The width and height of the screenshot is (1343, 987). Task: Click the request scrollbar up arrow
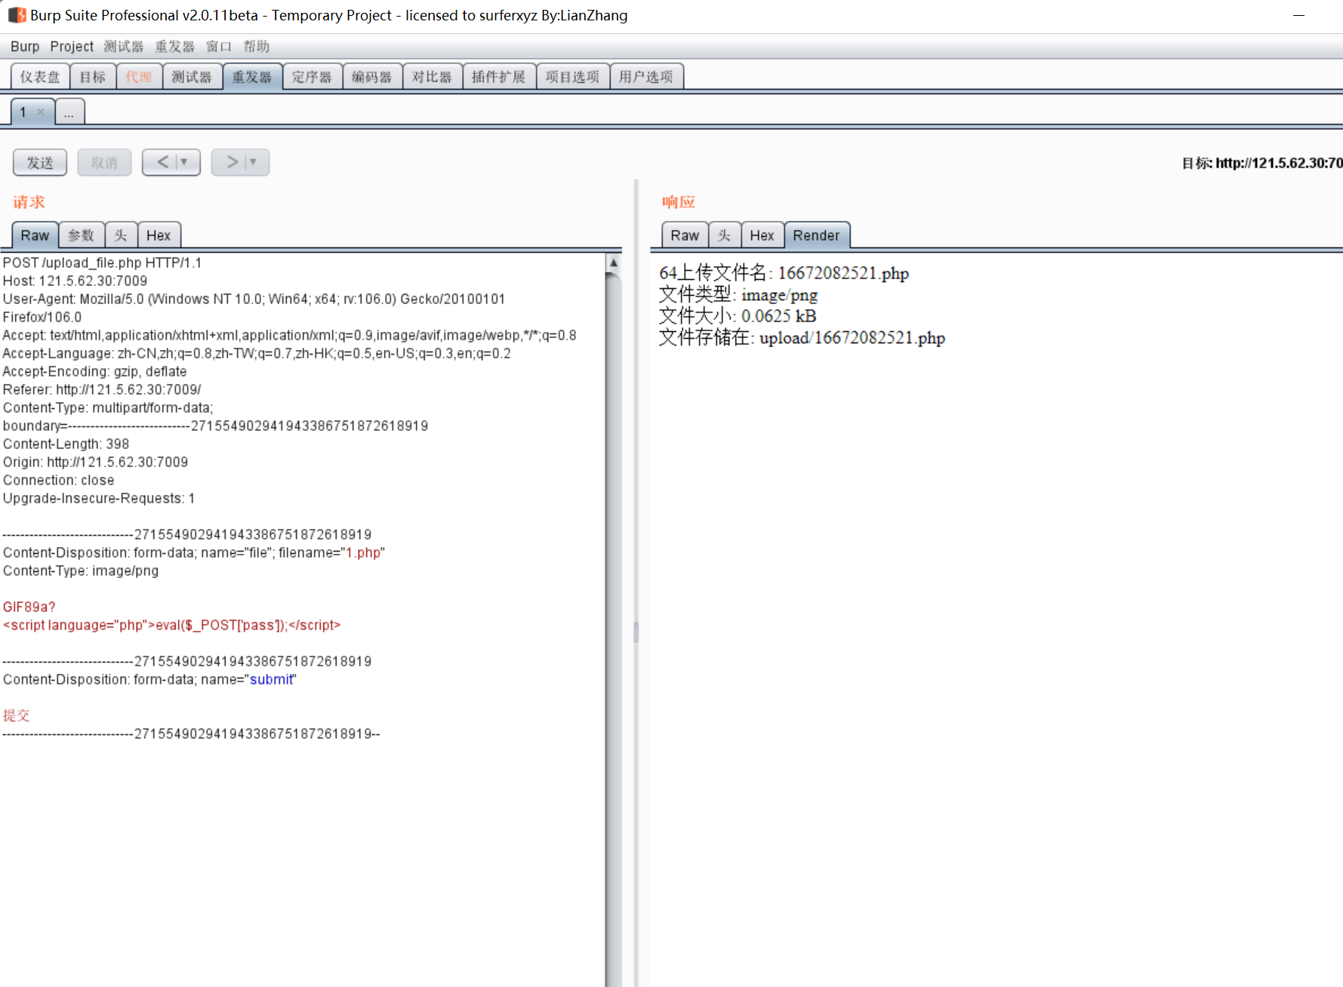coord(614,263)
